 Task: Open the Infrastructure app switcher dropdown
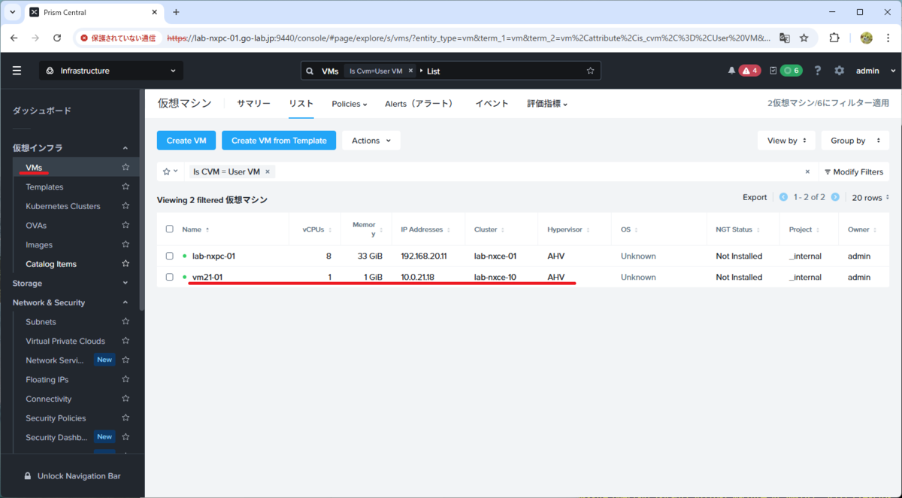[x=111, y=71]
